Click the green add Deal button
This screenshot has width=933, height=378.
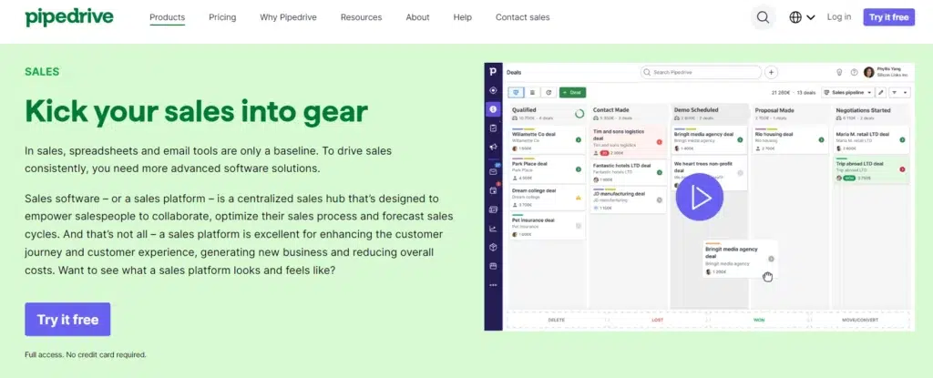point(572,92)
